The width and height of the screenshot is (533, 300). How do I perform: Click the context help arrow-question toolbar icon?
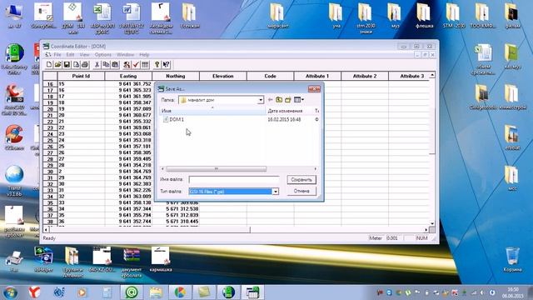point(167,65)
